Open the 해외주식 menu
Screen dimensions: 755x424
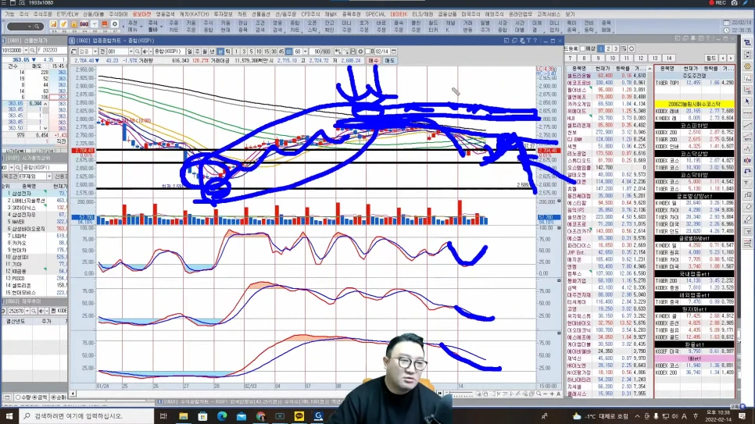(494, 14)
